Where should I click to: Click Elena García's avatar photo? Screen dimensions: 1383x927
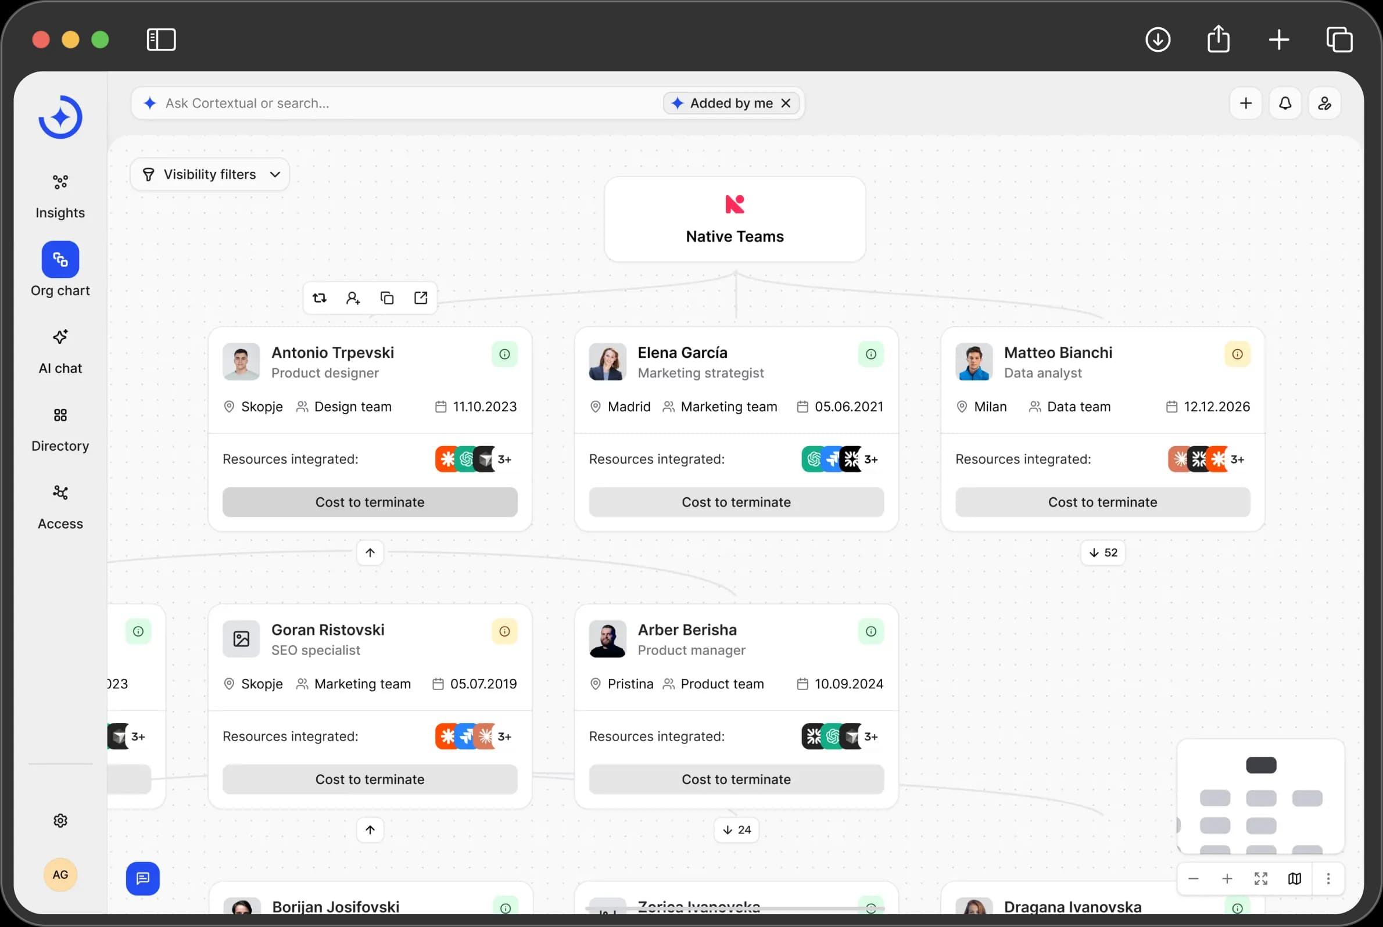pyautogui.click(x=607, y=362)
